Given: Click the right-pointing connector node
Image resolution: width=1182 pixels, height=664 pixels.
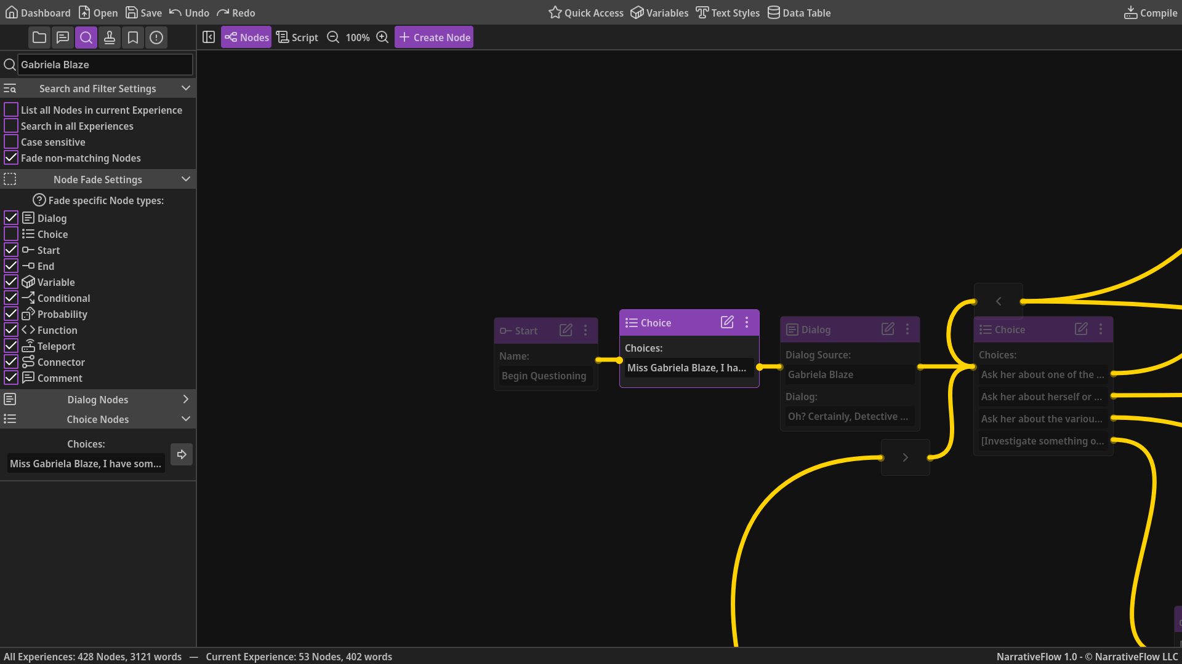Looking at the screenshot, I should [x=906, y=457].
